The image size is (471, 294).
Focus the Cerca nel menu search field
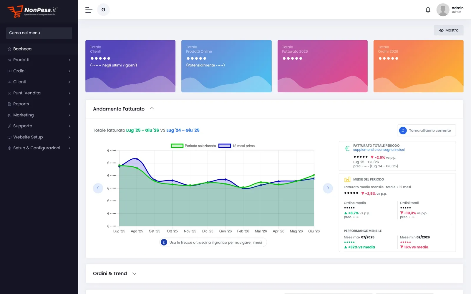pos(39,33)
